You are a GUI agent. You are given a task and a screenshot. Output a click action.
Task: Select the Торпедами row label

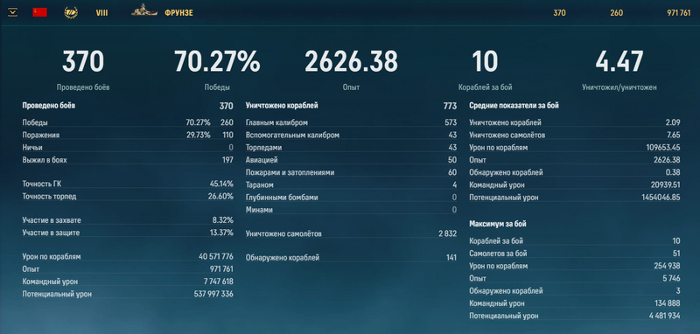coord(263,148)
